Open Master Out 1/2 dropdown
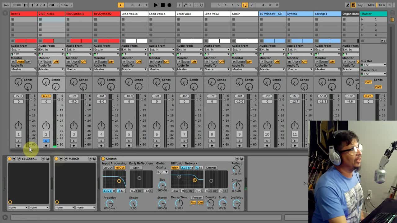The width and height of the screenshot is (397, 223). (373, 74)
